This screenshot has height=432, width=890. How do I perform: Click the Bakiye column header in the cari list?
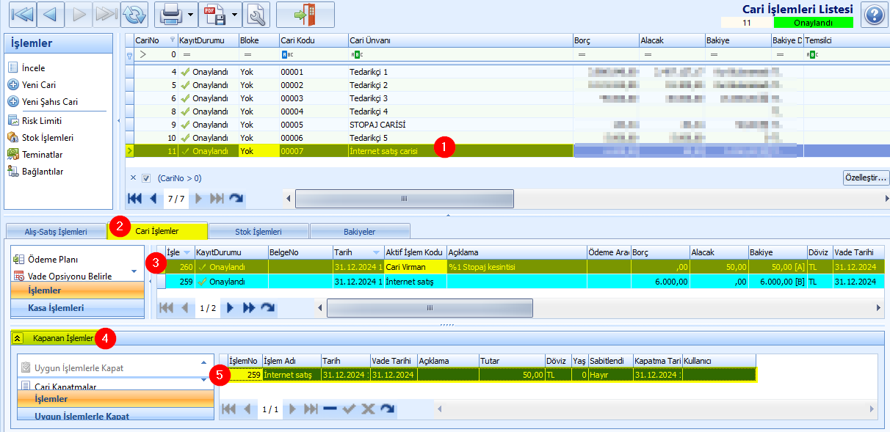pos(737,40)
